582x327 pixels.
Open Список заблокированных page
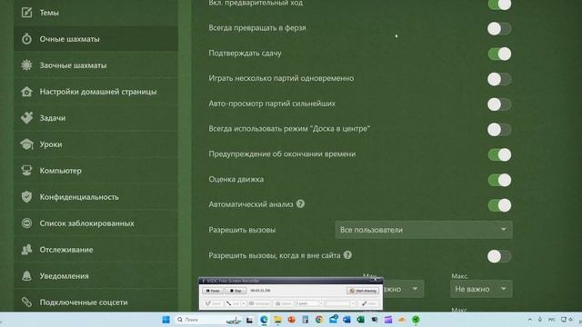point(95,223)
